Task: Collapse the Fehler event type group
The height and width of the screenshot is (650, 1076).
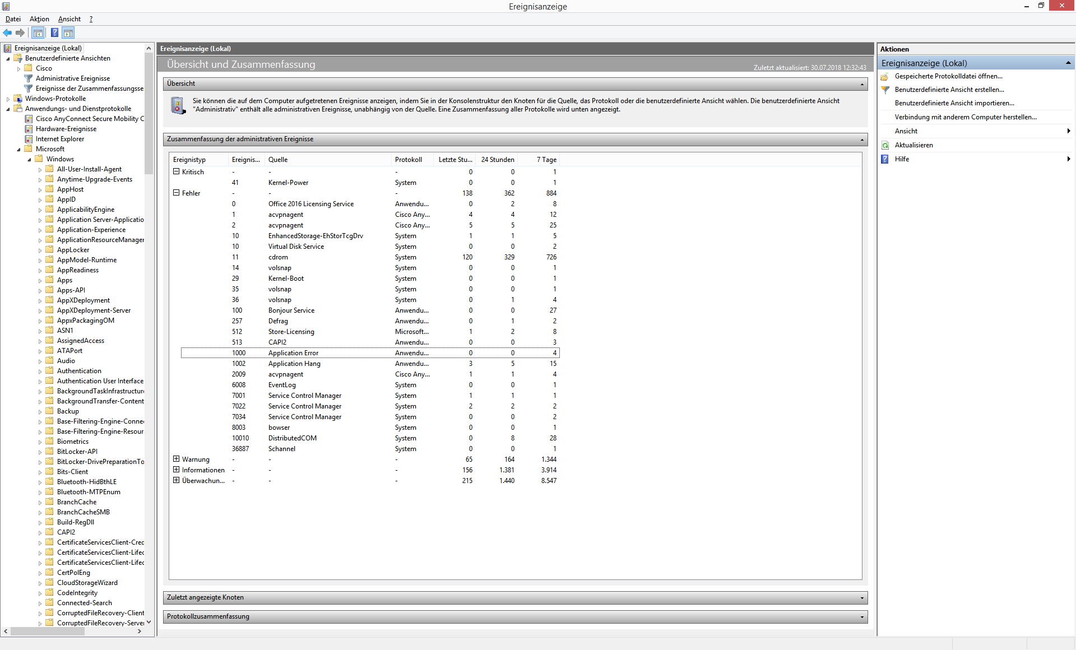Action: [176, 193]
